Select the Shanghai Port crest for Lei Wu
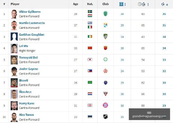 105,48
